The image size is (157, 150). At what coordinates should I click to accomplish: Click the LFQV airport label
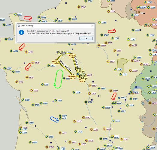pos(113,11)
